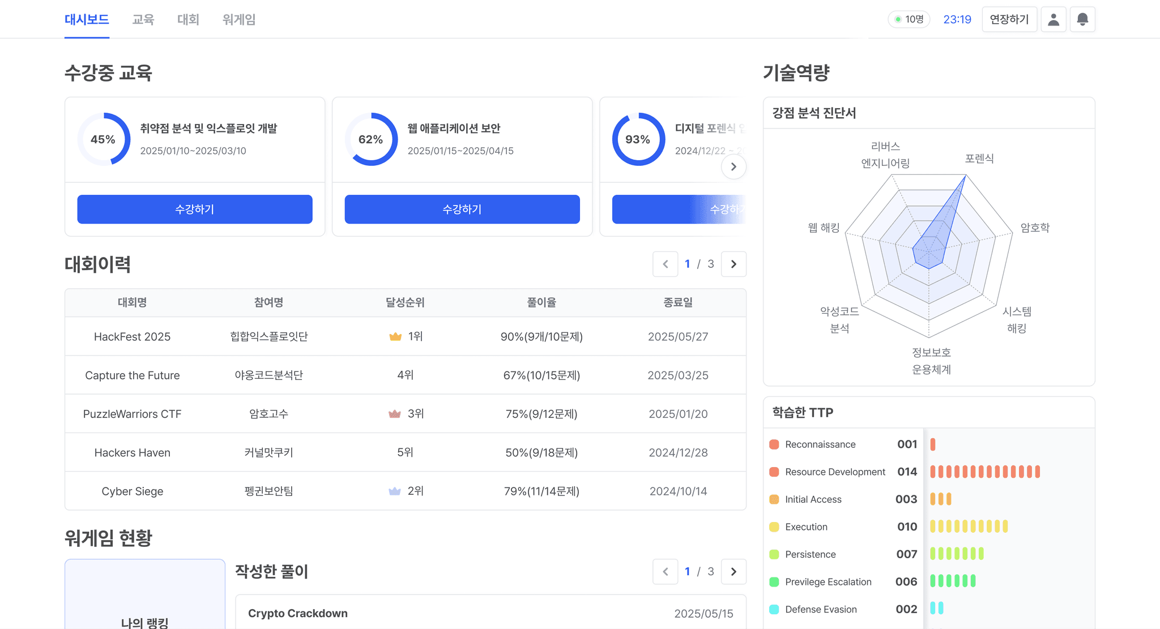
Task: Click the 정보보호 운용체계 radar label
Action: [931, 361]
